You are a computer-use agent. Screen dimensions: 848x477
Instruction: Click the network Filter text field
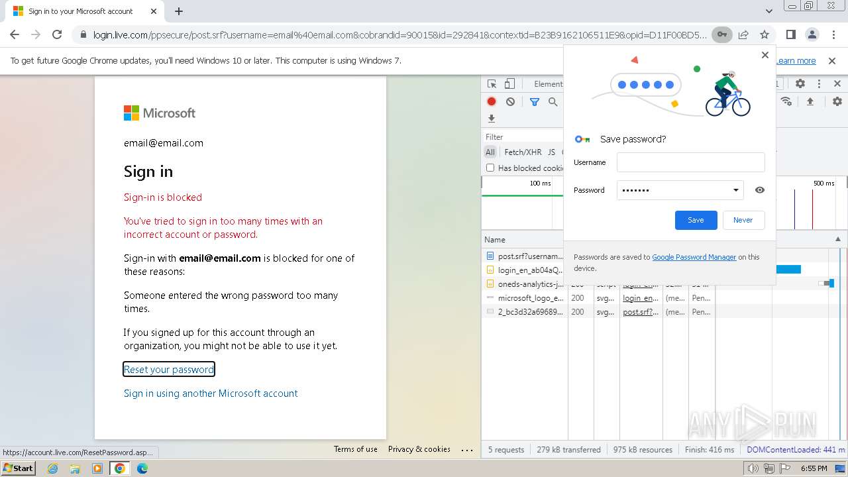tap(523, 136)
